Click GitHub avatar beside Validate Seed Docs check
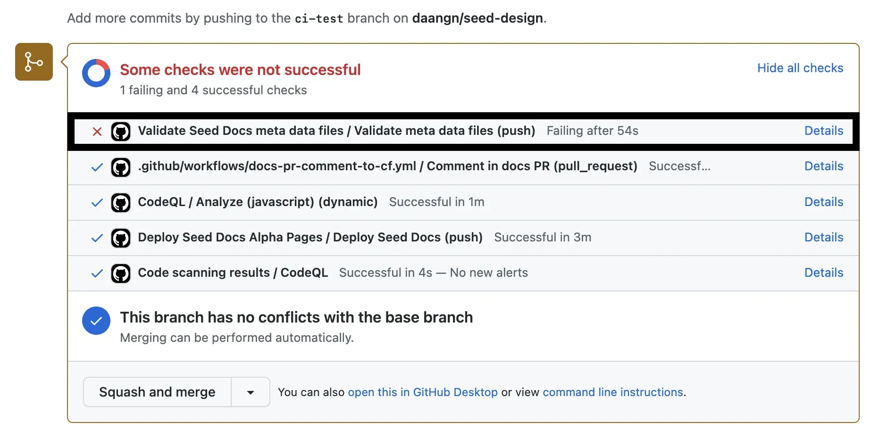This screenshot has width=871, height=431. 121,132
